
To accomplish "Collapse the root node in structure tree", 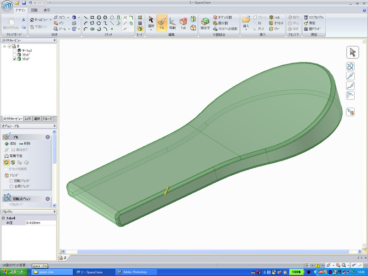I will [x=5, y=46].
